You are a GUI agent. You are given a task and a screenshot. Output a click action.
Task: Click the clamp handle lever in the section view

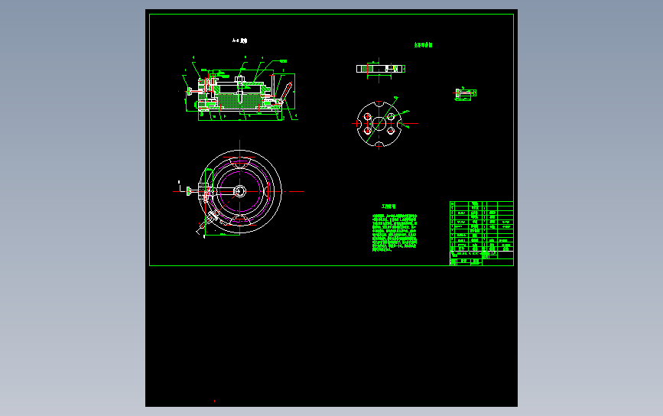tap(286, 91)
